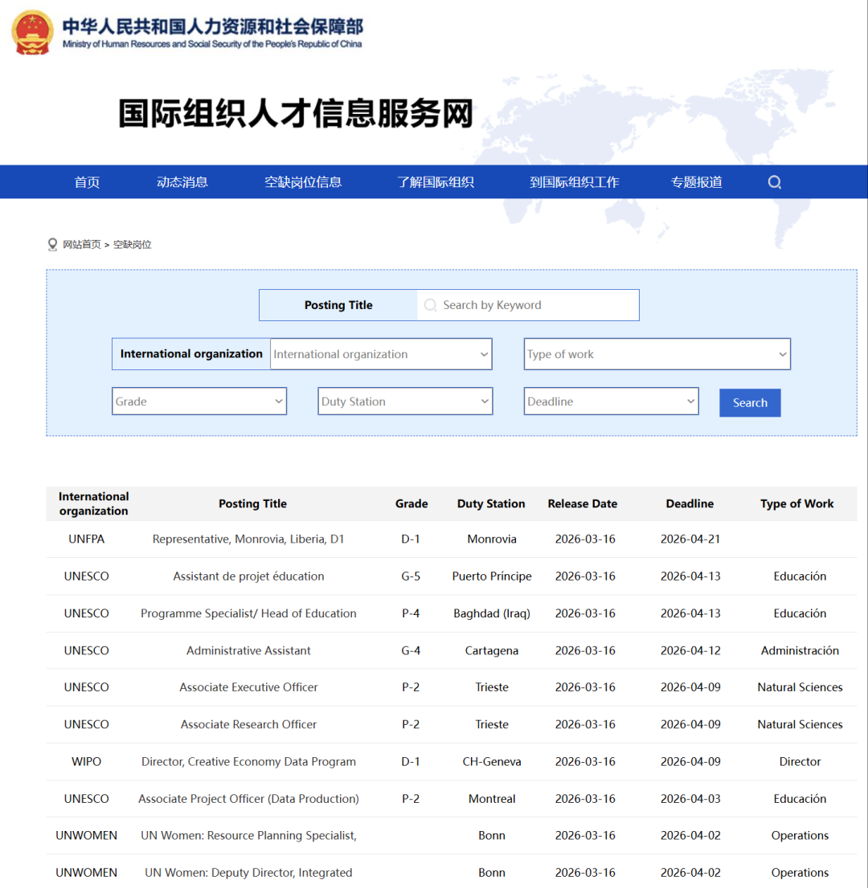Viewport: 868px width, 888px height.
Task: Click the Montreal duty station cell
Action: pyautogui.click(x=492, y=799)
